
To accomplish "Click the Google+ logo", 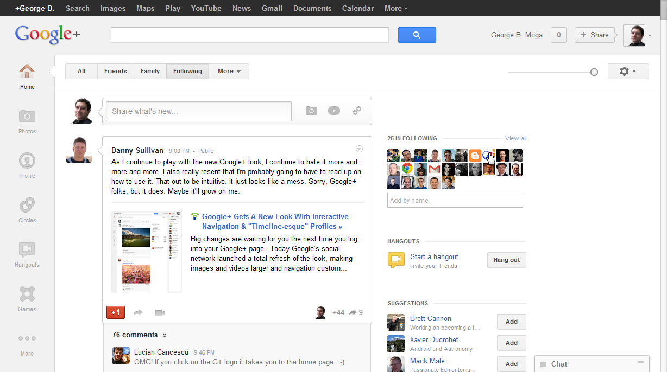I will click(48, 35).
